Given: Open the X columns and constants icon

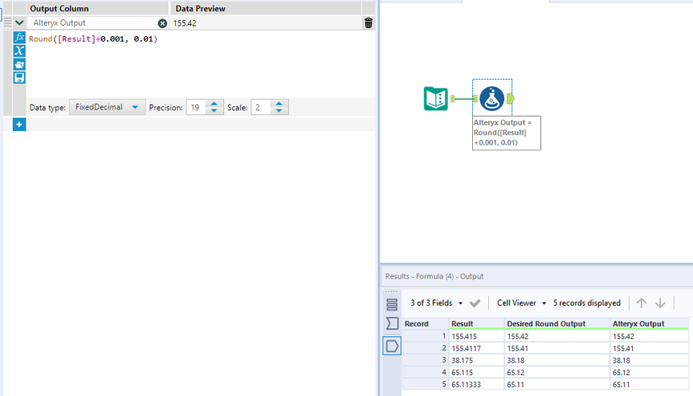Looking at the screenshot, I should click(x=19, y=51).
